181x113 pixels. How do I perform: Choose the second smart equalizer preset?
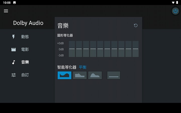click(80, 75)
